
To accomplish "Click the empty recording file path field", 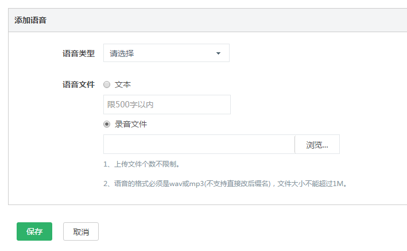I will pyautogui.click(x=199, y=144).
